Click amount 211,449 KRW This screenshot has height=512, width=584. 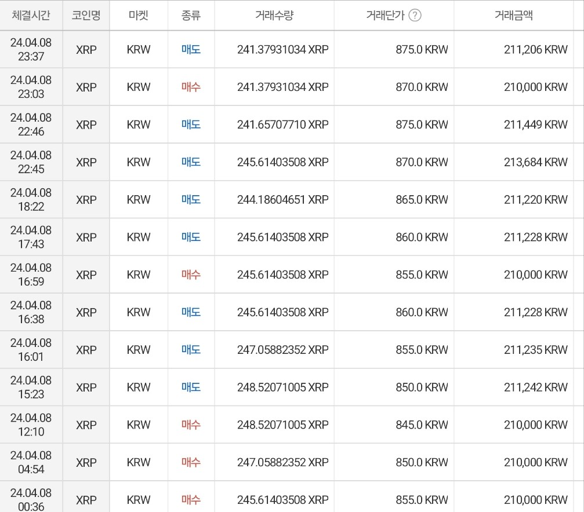[x=536, y=125]
